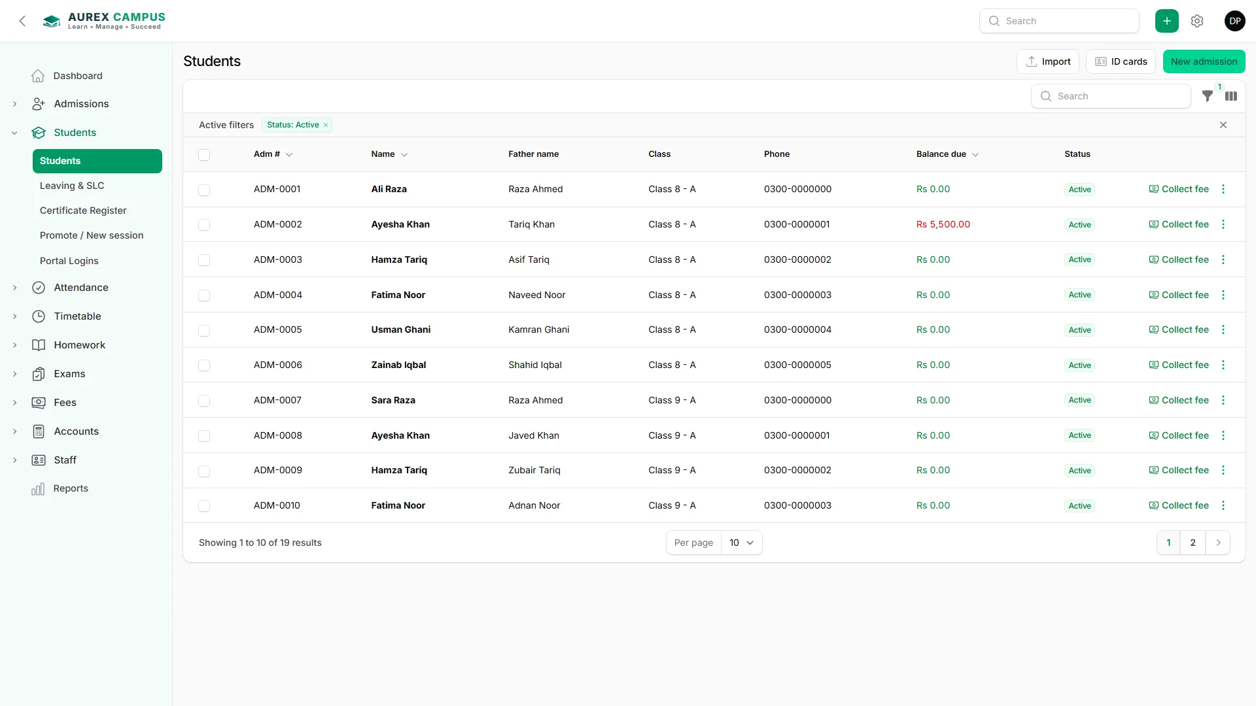The height and width of the screenshot is (706, 1256).
Task: Open row actions menu for Ali Raza
Action: pos(1223,189)
